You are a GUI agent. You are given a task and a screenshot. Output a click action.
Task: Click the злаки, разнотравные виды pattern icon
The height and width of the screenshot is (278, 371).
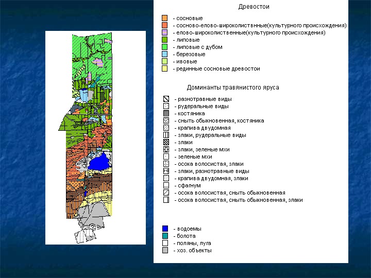166,171
